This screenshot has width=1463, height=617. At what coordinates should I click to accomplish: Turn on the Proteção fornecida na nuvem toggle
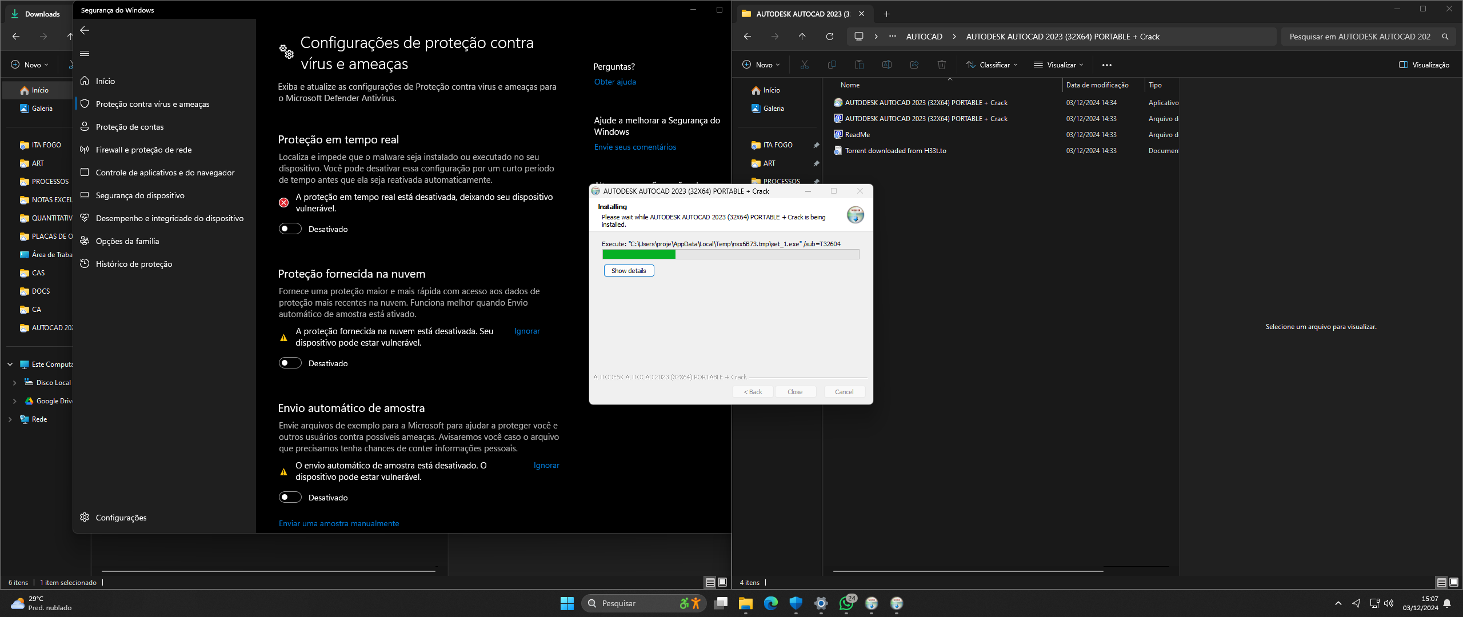tap(290, 363)
